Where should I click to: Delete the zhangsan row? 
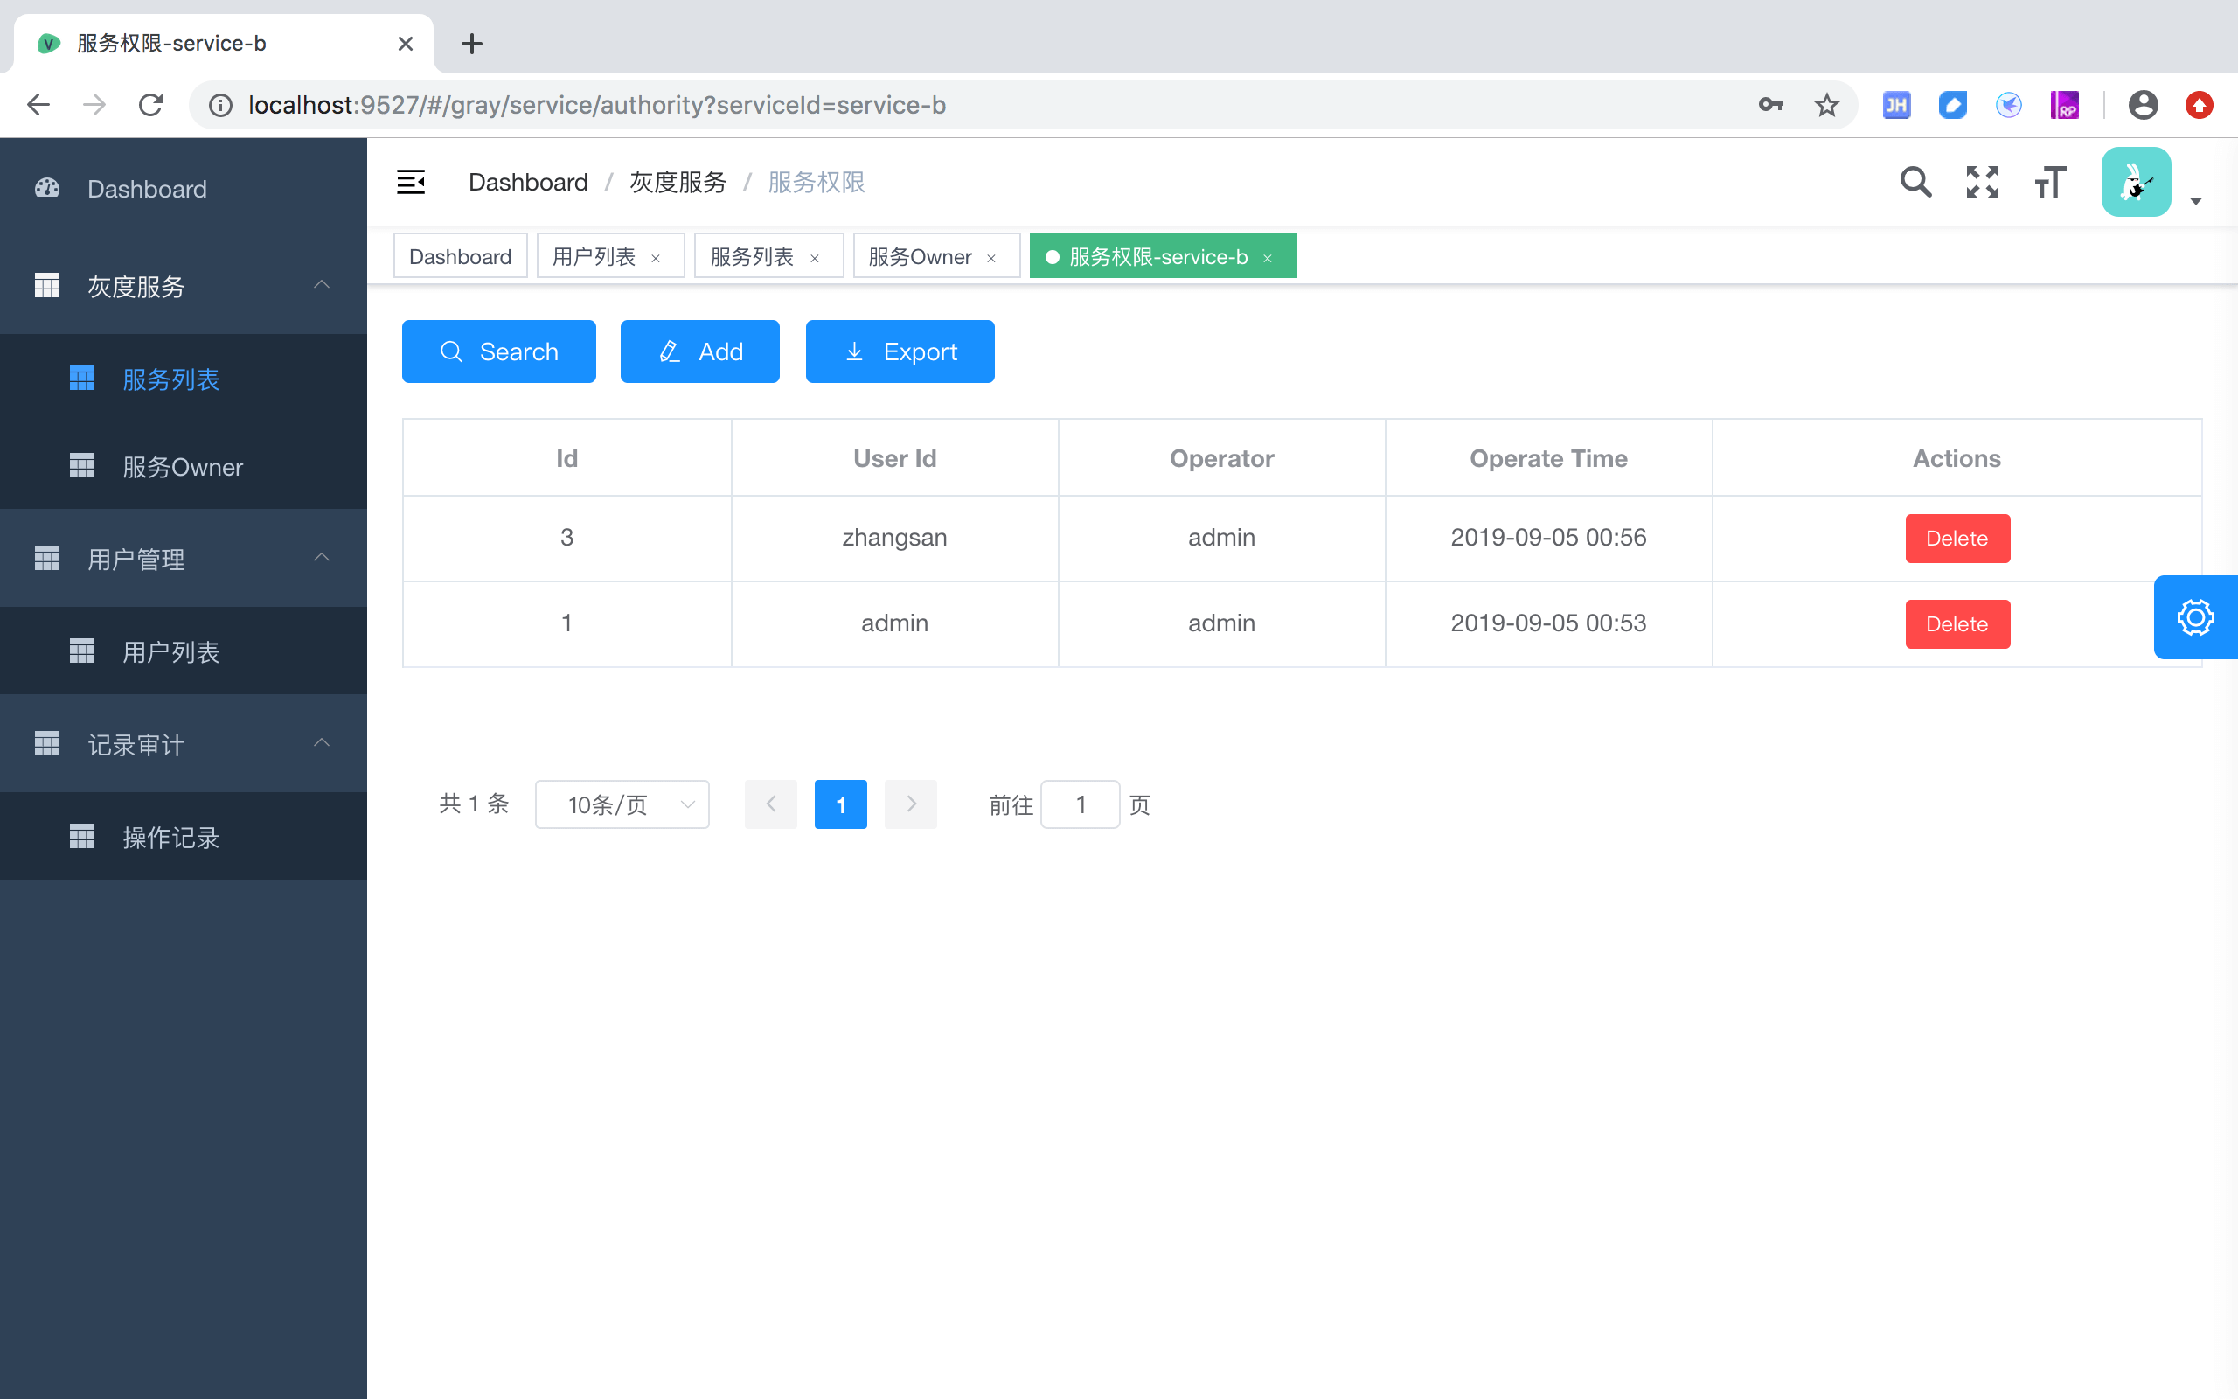click(1957, 539)
